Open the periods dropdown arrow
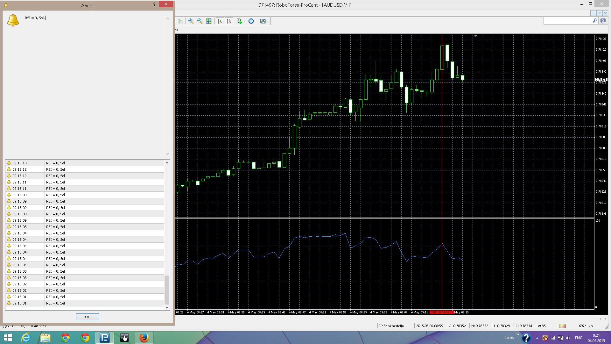Viewport: 611px width, 344px height. pos(256,21)
